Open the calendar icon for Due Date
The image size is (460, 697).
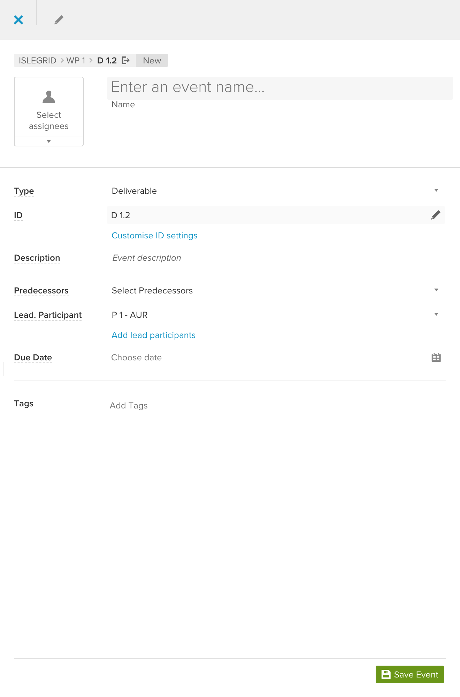436,357
